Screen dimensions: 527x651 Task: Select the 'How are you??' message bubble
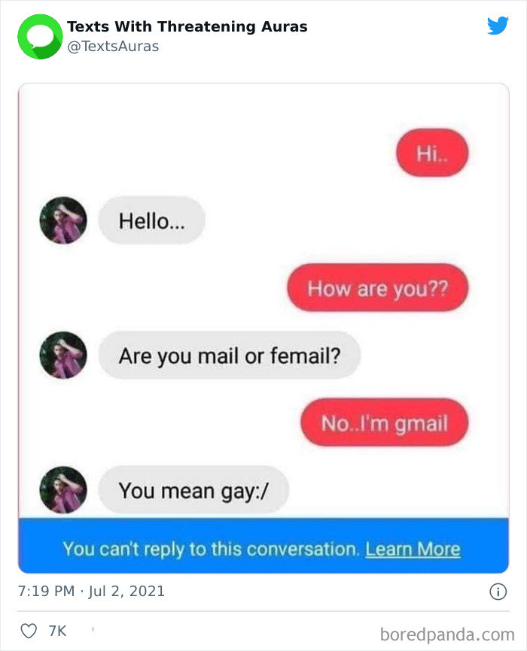point(378,288)
